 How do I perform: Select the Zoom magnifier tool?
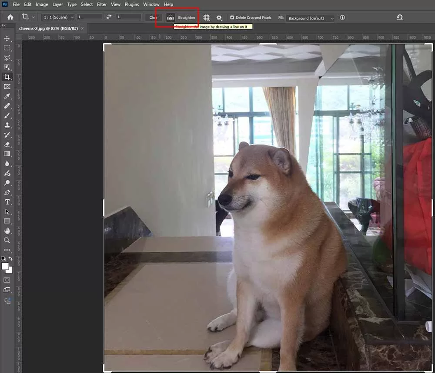7,240
